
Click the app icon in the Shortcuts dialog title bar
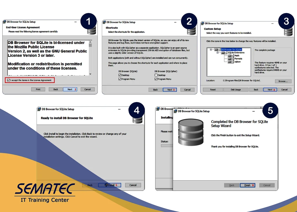click(104, 22)
